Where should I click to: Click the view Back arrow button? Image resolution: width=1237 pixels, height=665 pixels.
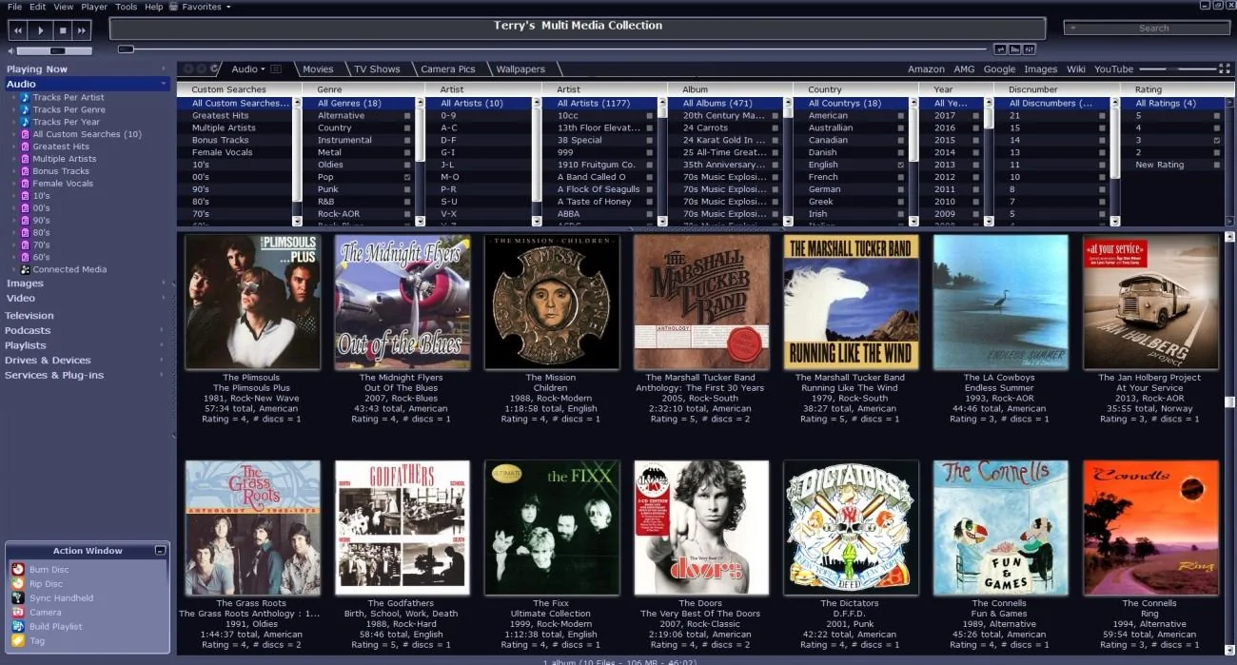click(x=187, y=68)
